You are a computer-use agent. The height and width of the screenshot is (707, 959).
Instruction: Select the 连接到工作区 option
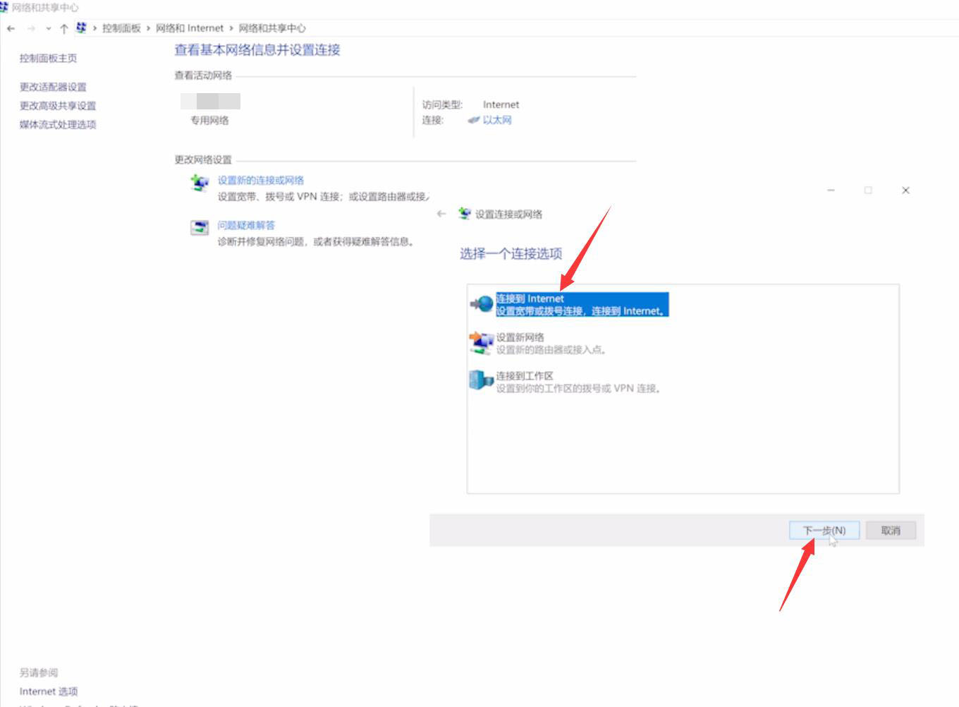click(578, 382)
